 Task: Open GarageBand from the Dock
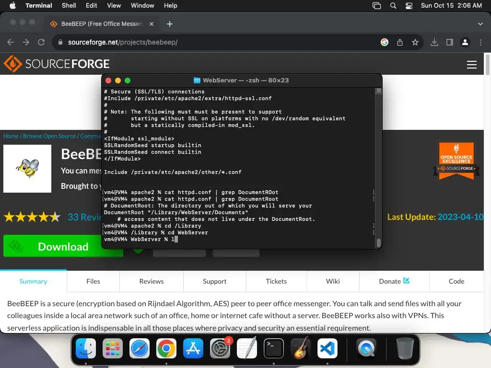(x=301, y=348)
